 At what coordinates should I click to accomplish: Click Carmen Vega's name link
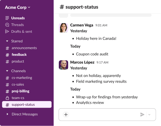coord(82,25)
